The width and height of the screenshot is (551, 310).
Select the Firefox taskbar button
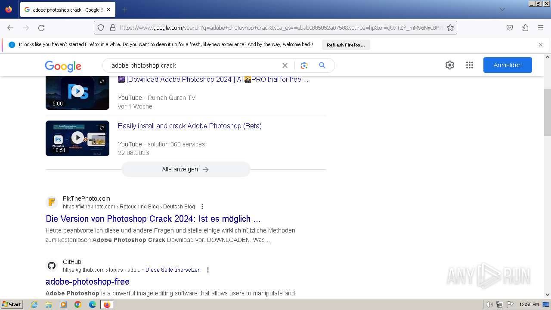pyautogui.click(x=107, y=304)
